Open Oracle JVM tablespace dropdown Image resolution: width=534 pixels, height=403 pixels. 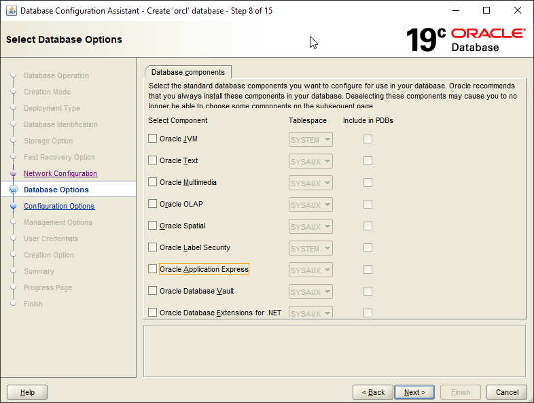(310, 139)
